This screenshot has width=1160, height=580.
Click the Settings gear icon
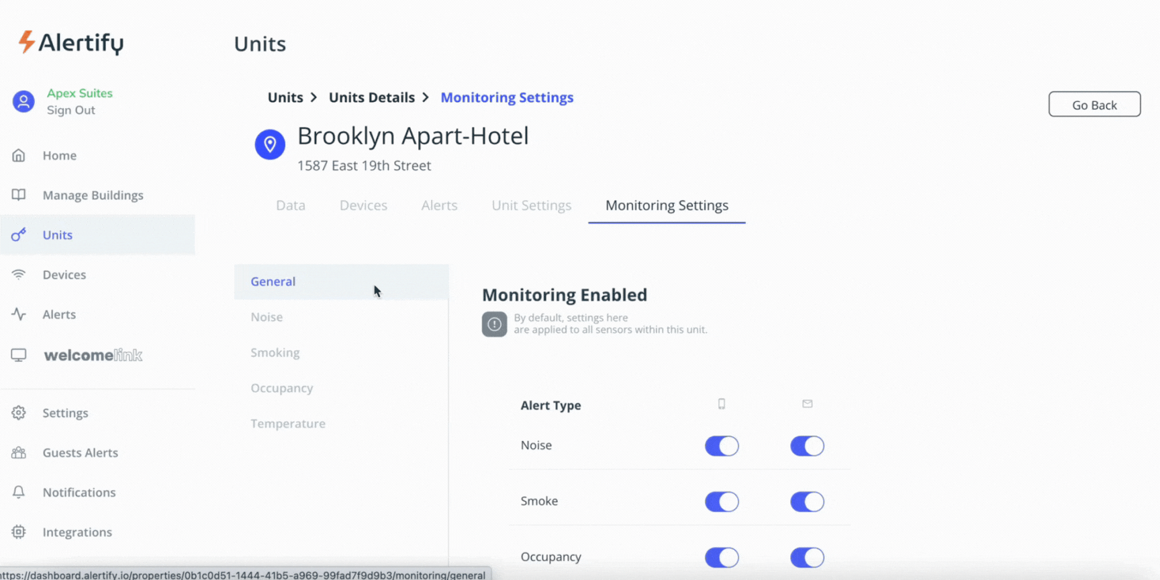pyautogui.click(x=19, y=413)
